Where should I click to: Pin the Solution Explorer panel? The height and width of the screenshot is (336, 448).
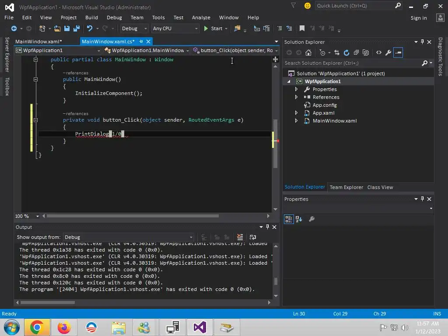(422, 42)
